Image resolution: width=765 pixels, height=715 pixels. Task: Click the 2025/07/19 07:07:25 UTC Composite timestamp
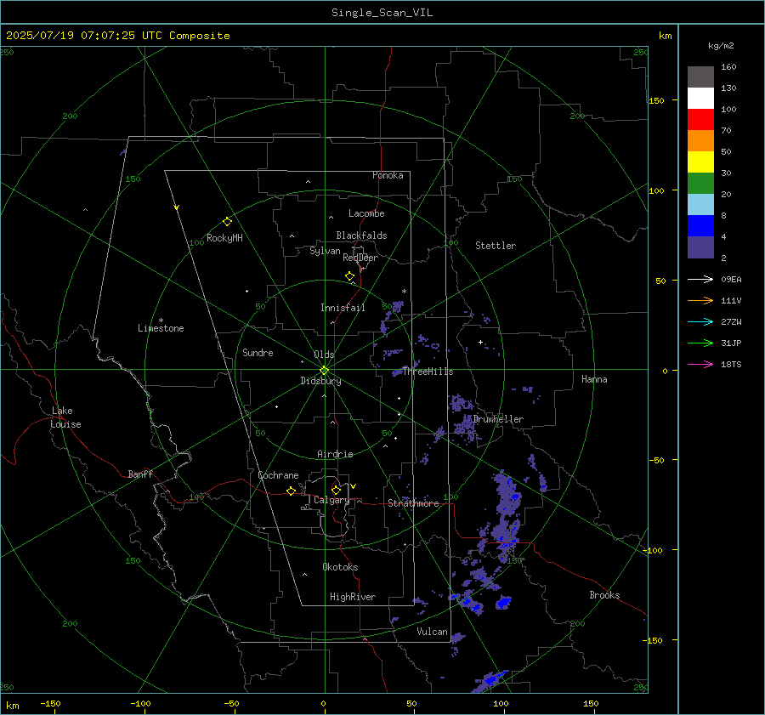117,36
